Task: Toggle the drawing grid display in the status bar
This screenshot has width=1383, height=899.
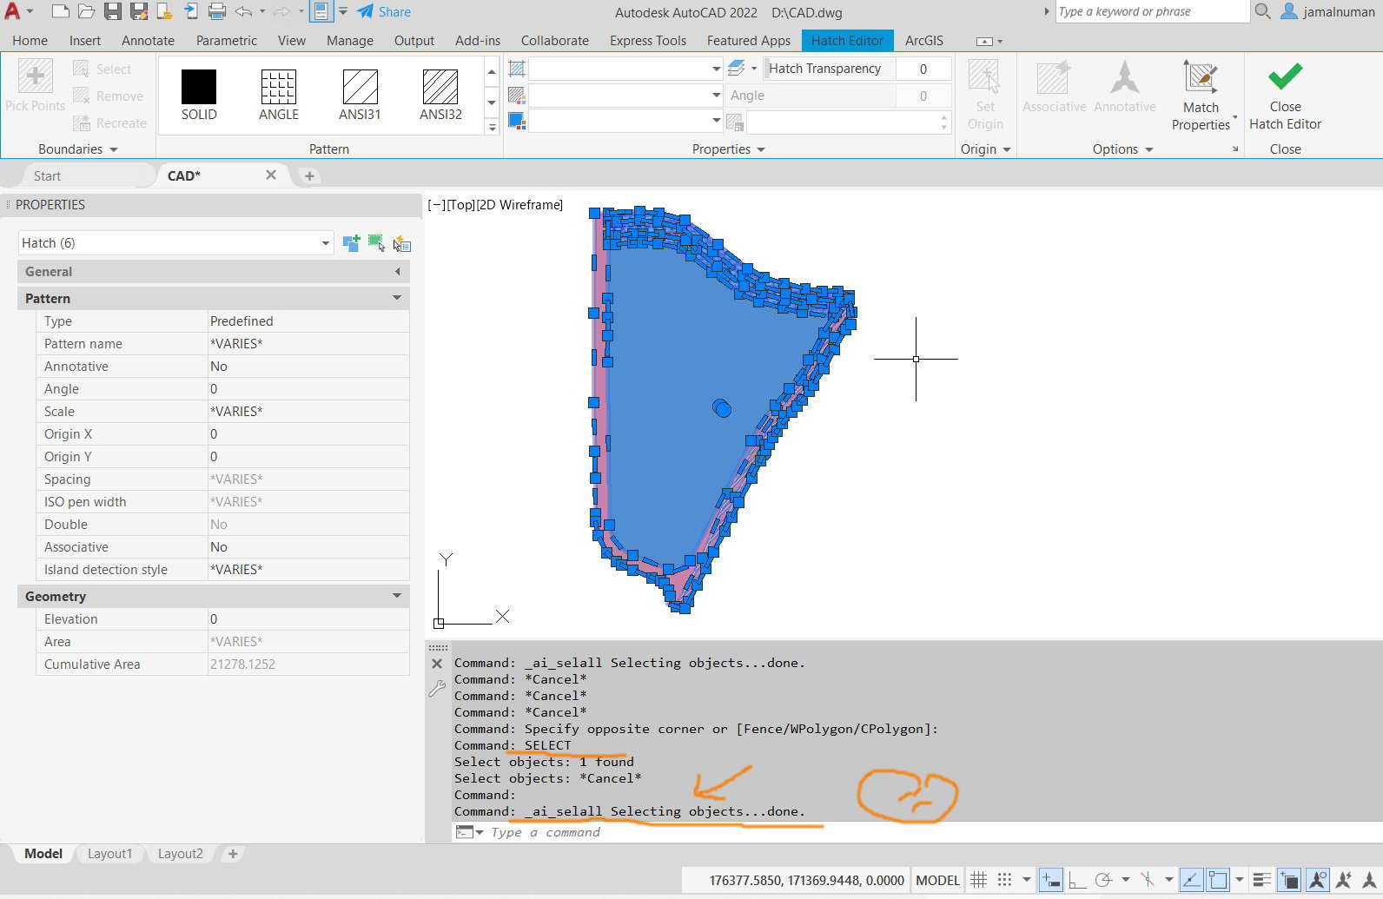Action: (978, 880)
